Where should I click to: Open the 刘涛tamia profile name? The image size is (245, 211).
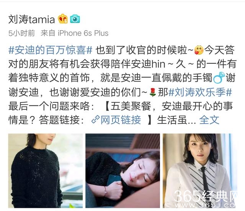click(x=31, y=19)
